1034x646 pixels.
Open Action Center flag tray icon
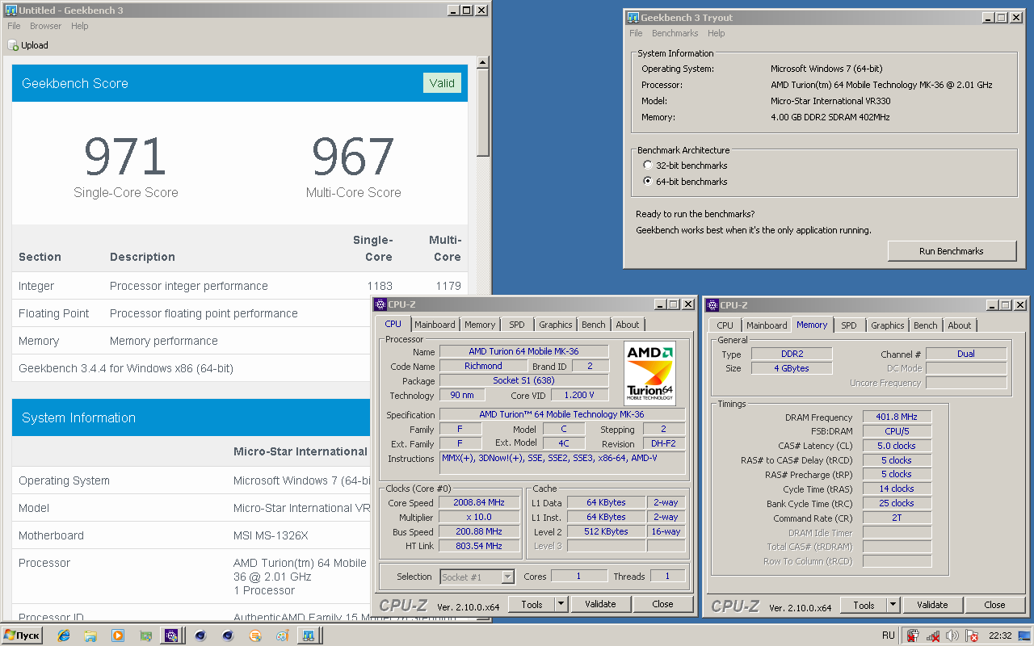[972, 636]
